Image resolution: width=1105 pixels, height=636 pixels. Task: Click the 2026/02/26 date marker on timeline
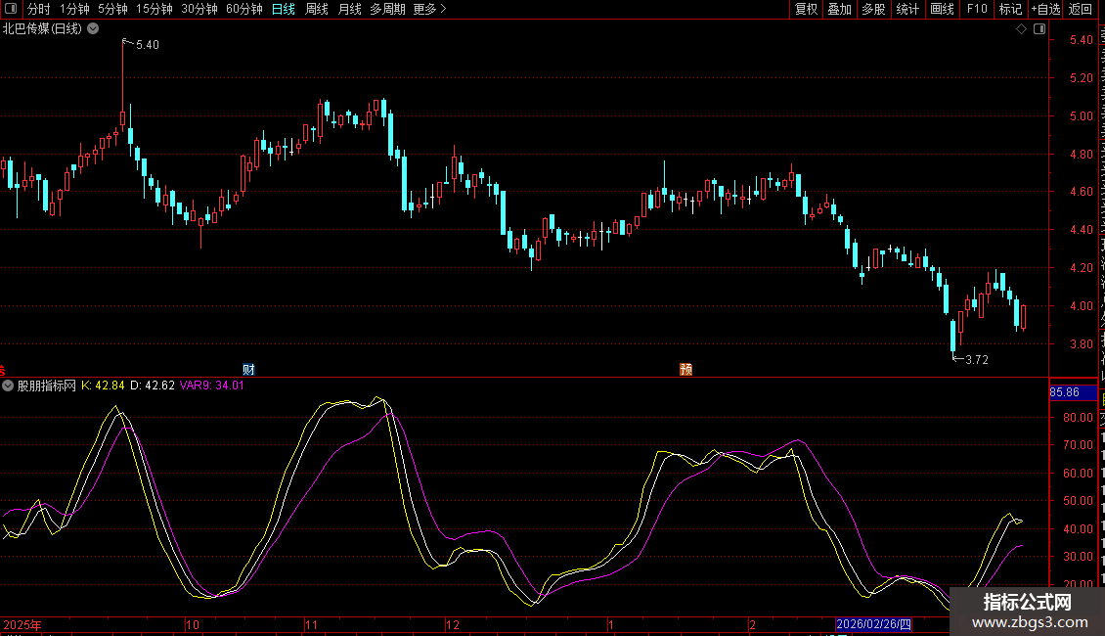coord(873,624)
